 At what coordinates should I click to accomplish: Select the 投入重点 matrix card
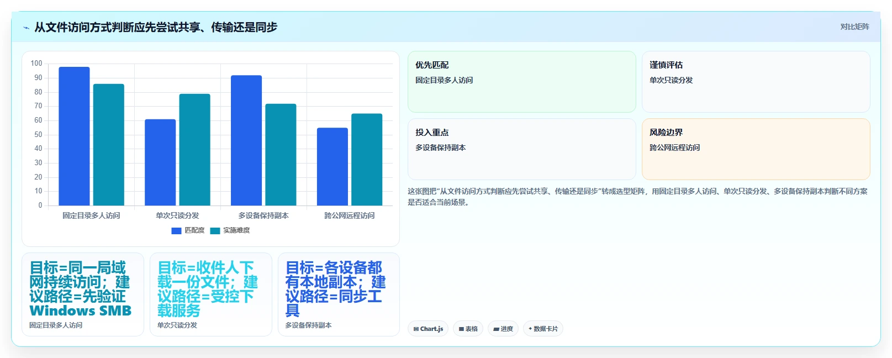pyautogui.click(x=522, y=149)
